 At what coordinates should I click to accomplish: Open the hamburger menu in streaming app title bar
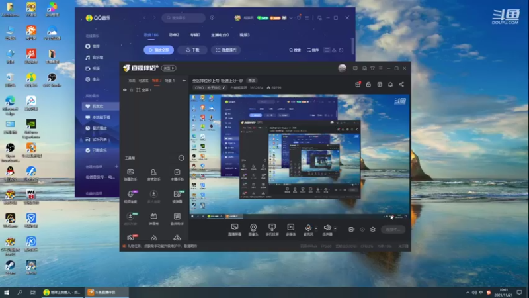381,68
